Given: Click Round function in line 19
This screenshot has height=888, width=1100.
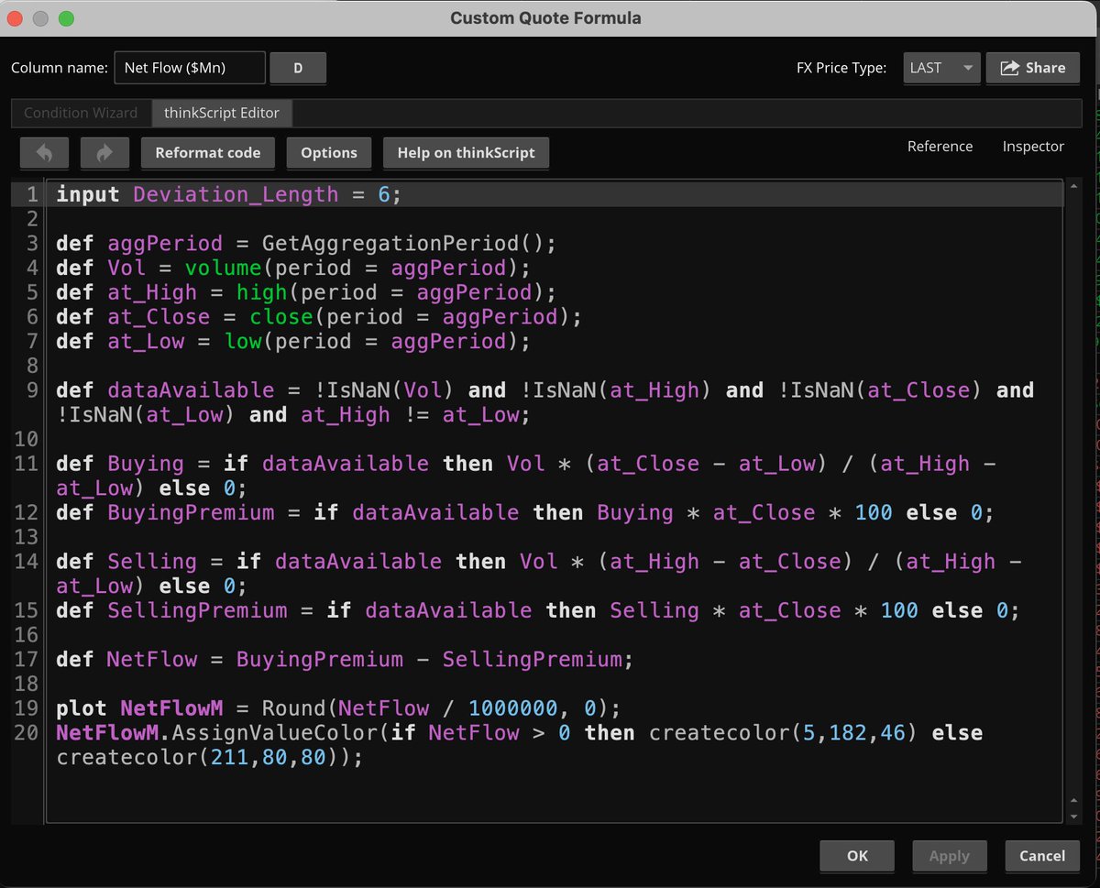Looking at the screenshot, I should coord(293,708).
